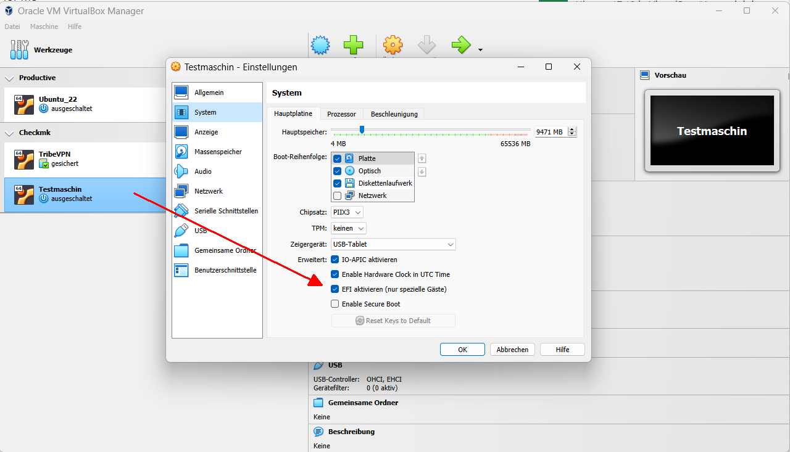Open USB settings page

[217, 231]
